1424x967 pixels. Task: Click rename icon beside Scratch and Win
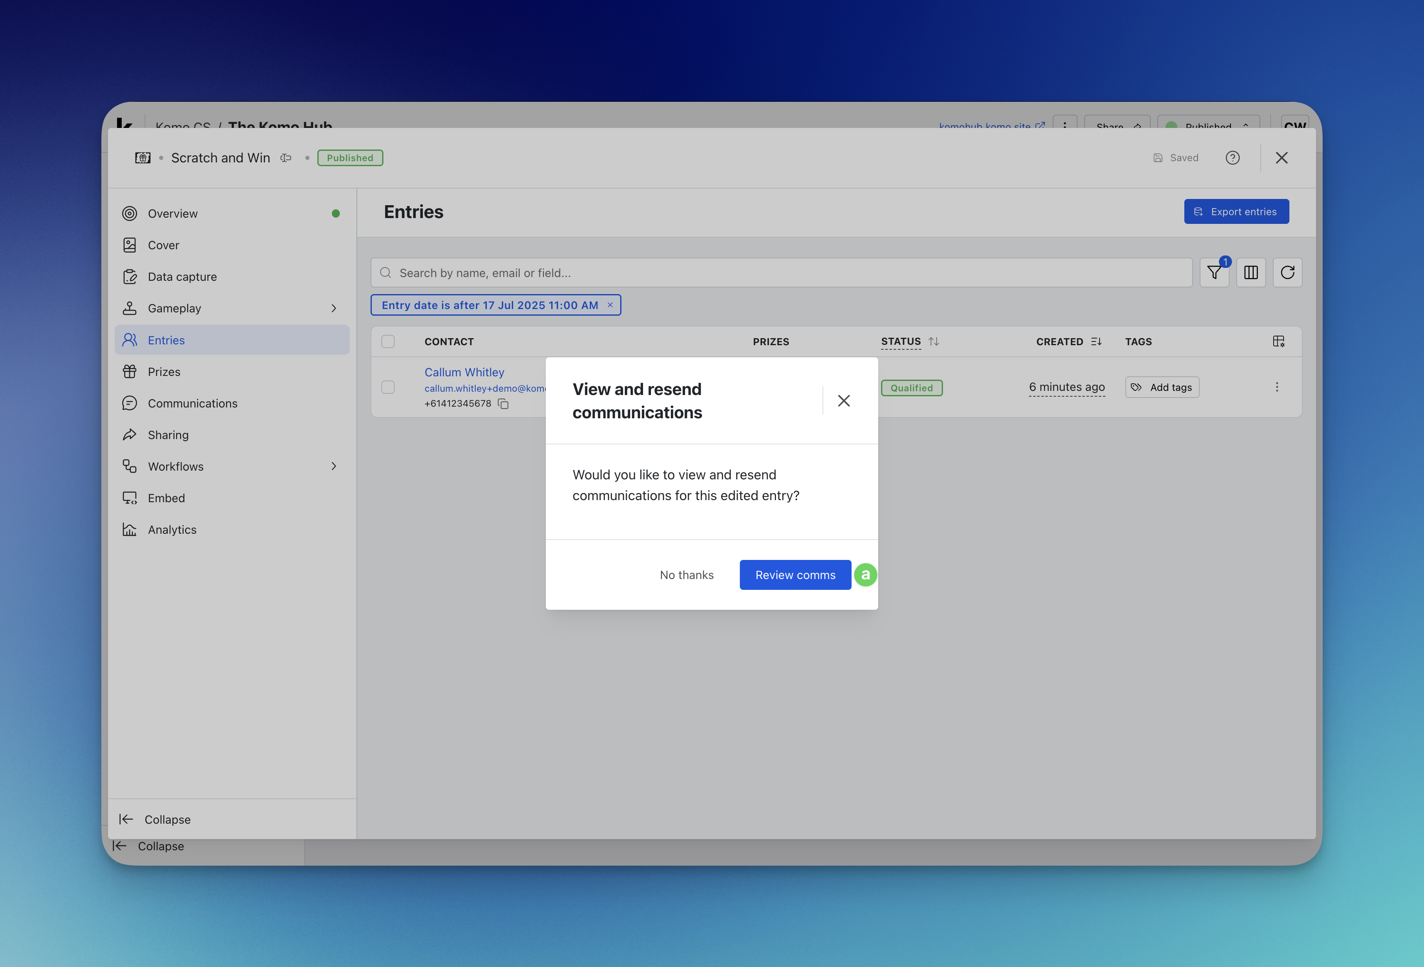[x=285, y=158]
